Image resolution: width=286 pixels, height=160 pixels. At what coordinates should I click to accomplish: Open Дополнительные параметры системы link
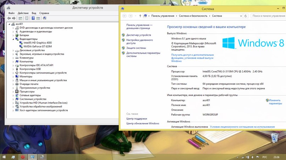click(143, 54)
